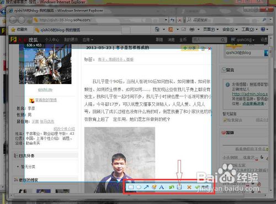Select the text 'A' tool
Viewport: 276px width, 204px height.
coord(161,187)
